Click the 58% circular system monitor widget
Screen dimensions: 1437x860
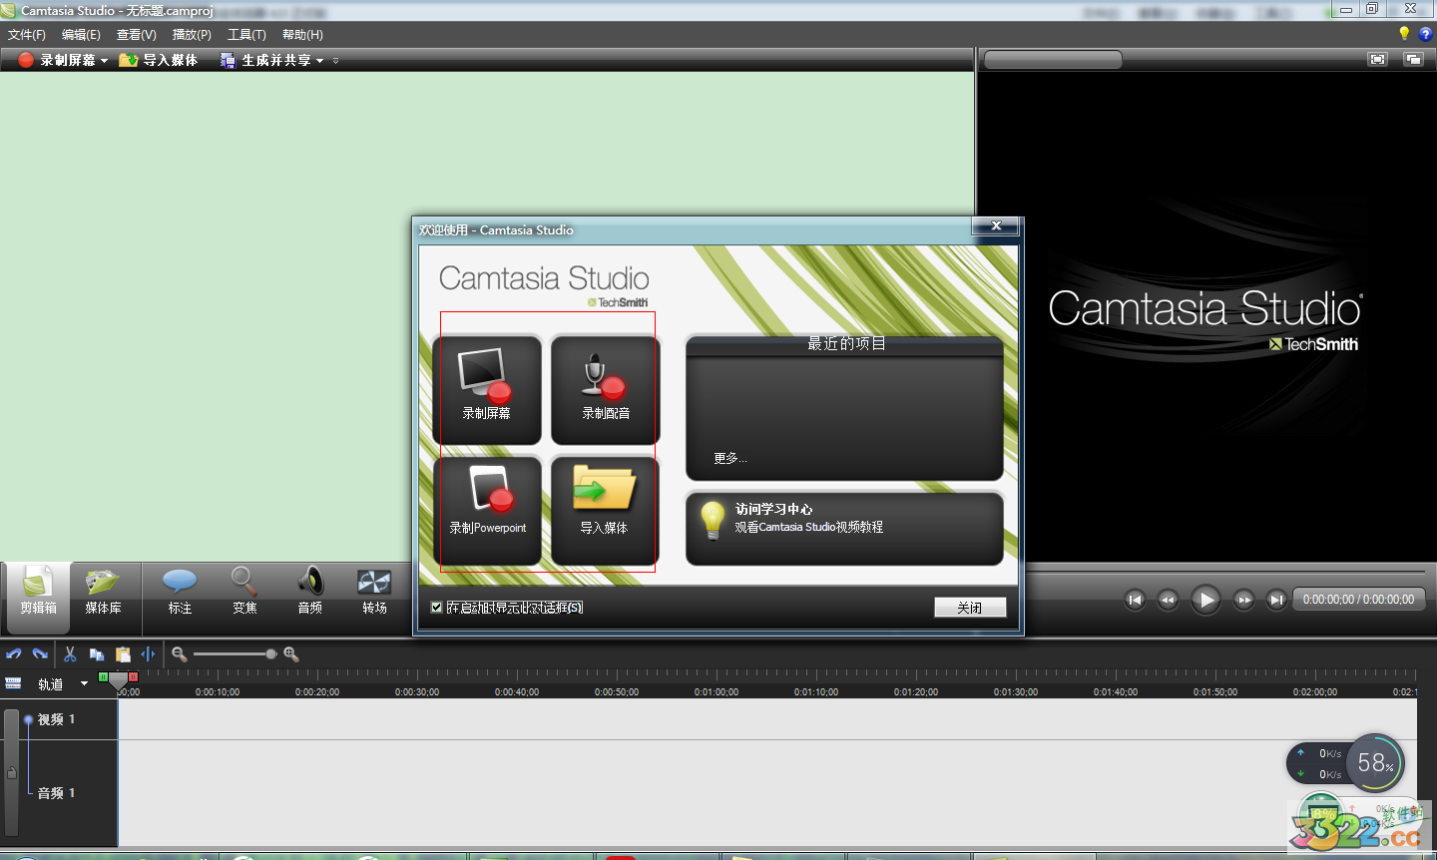(x=1375, y=763)
